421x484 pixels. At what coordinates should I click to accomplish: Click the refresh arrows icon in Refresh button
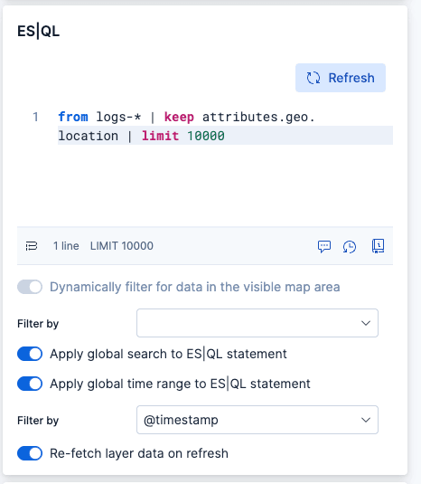[x=313, y=78]
